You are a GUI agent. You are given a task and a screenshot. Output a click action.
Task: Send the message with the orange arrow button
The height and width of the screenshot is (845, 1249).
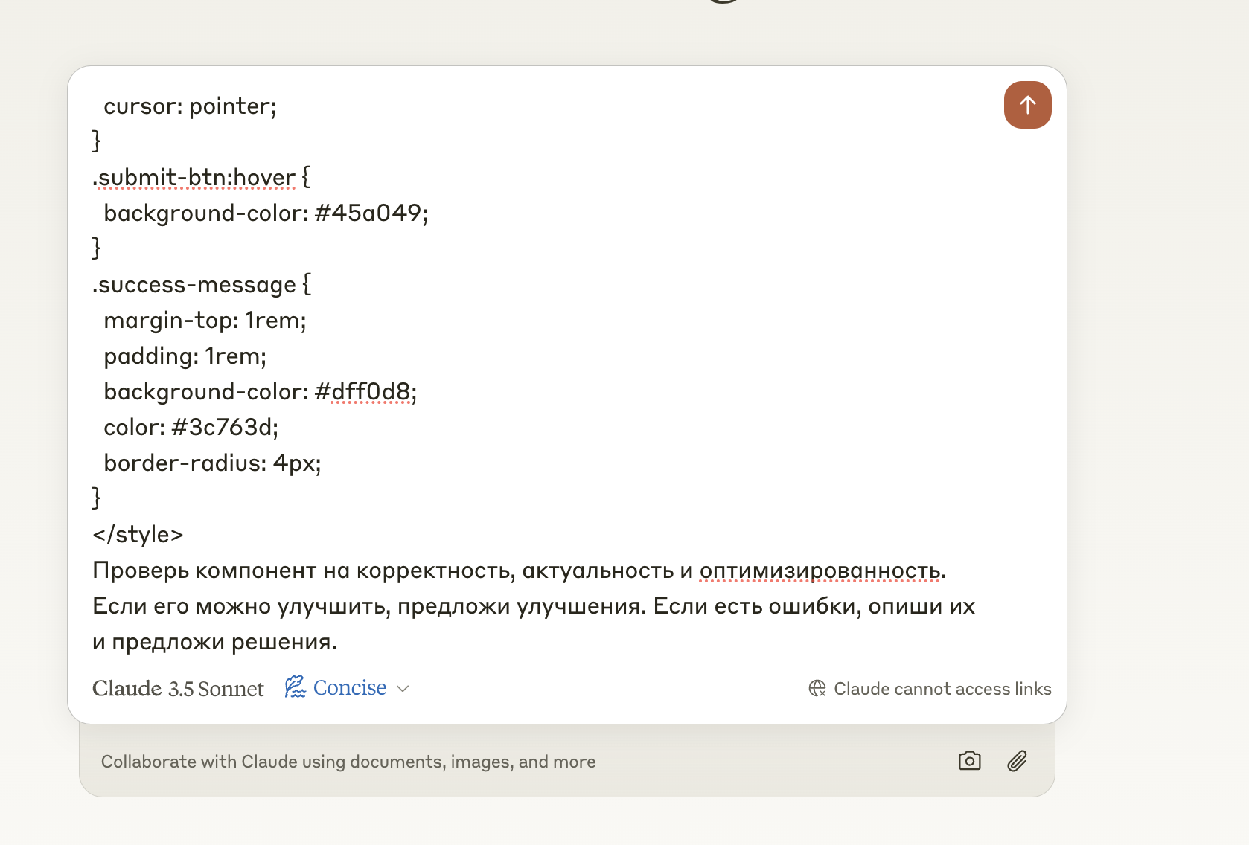[1027, 105]
